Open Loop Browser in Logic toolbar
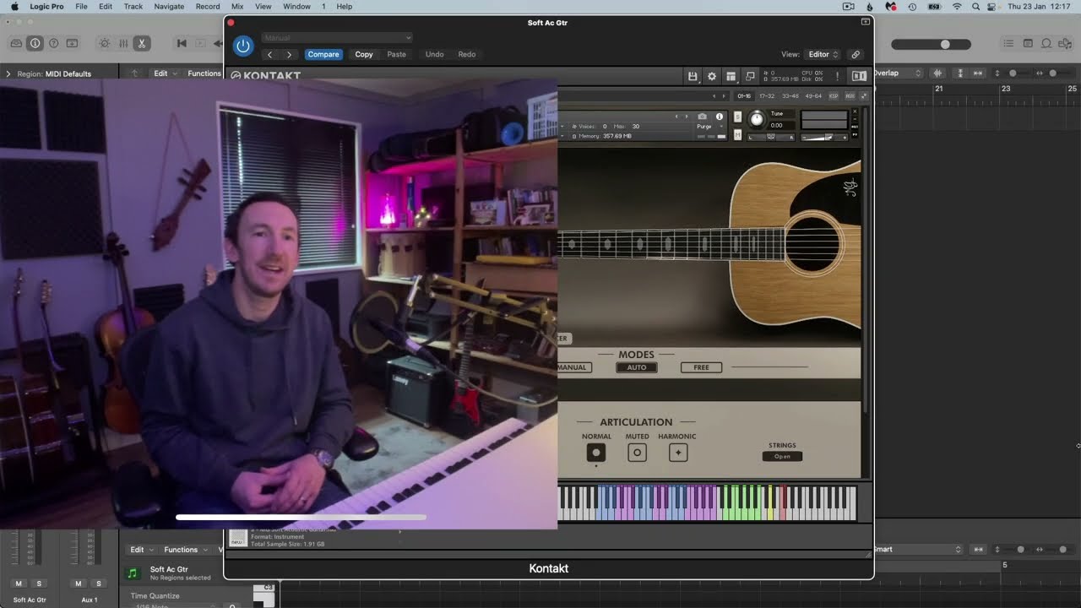Screen dimensions: 1081x608 tap(1046, 43)
